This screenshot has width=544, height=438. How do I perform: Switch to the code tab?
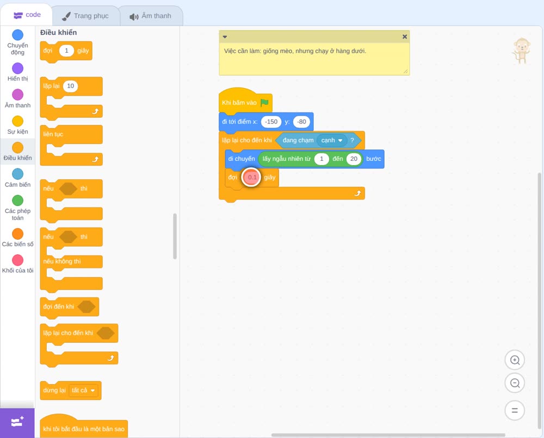(27, 15)
